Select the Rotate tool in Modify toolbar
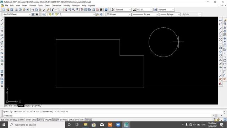Screen dimensions: 227x128 pyautogui.click(x=225, y=42)
